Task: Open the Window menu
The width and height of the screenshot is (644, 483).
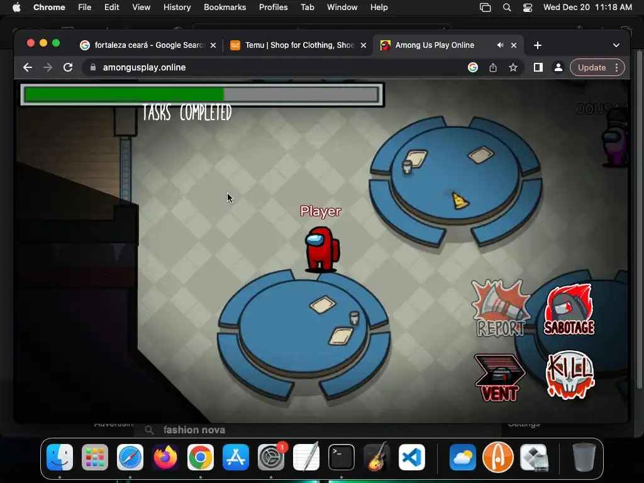Action: coord(342,7)
